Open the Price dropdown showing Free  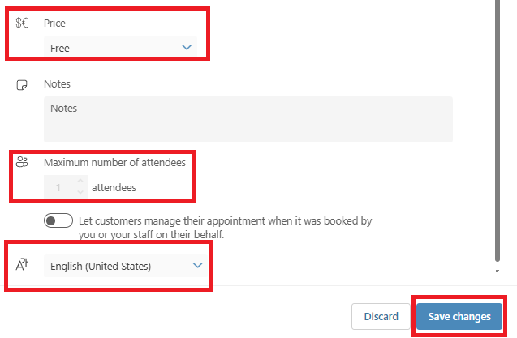click(x=120, y=48)
